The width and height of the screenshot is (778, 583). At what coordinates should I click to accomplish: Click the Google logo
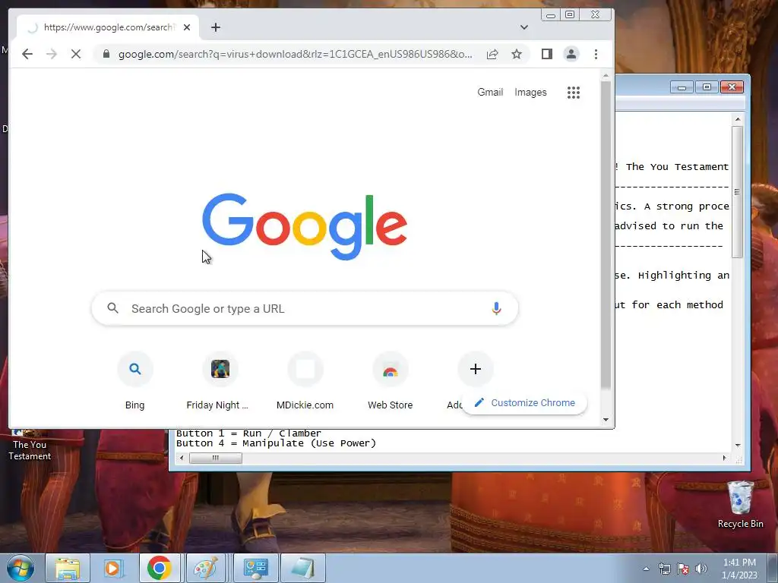tap(305, 226)
